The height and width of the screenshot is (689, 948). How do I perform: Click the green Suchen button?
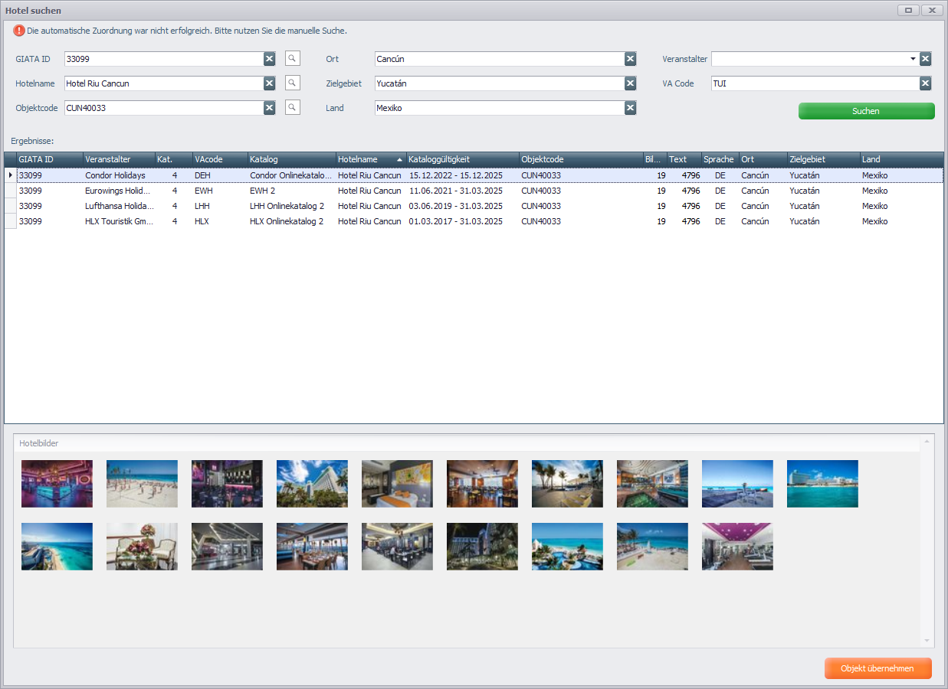click(866, 111)
